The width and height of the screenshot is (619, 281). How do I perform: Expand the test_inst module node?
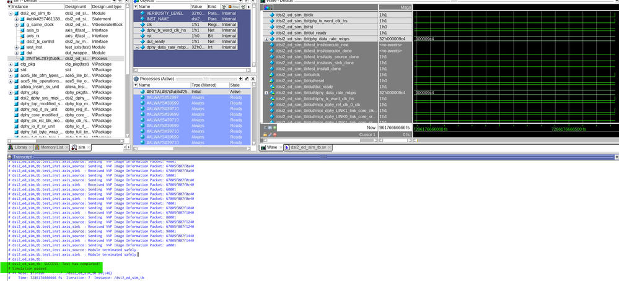pyautogui.click(x=17, y=46)
